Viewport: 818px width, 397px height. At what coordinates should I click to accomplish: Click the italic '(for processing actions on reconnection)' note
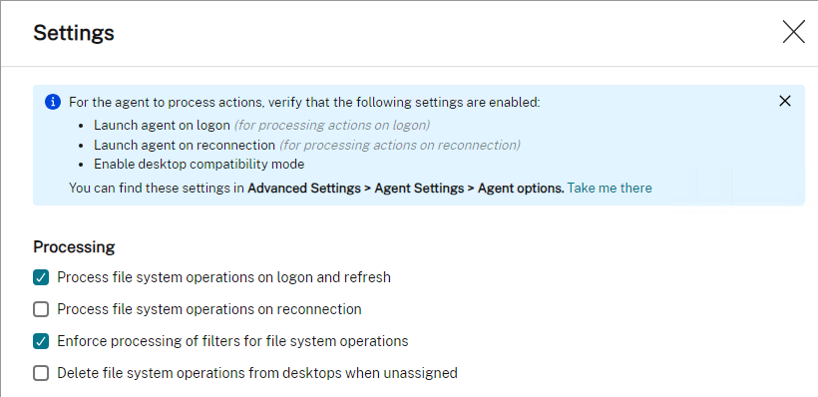coord(400,145)
